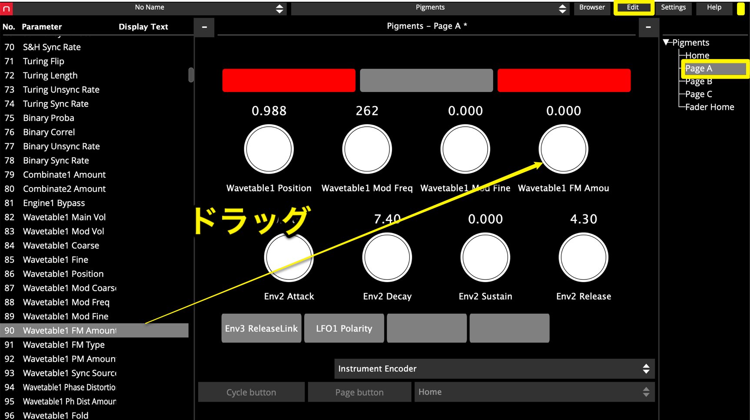The width and height of the screenshot is (750, 420).
Task: Select parameter 83 Wavetable1 Mod Vol
Action: (x=94, y=231)
